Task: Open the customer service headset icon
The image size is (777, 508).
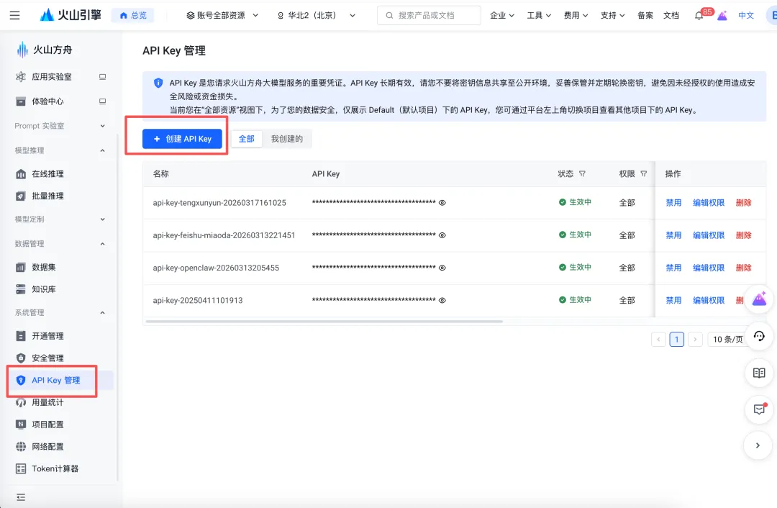Action: [x=759, y=336]
